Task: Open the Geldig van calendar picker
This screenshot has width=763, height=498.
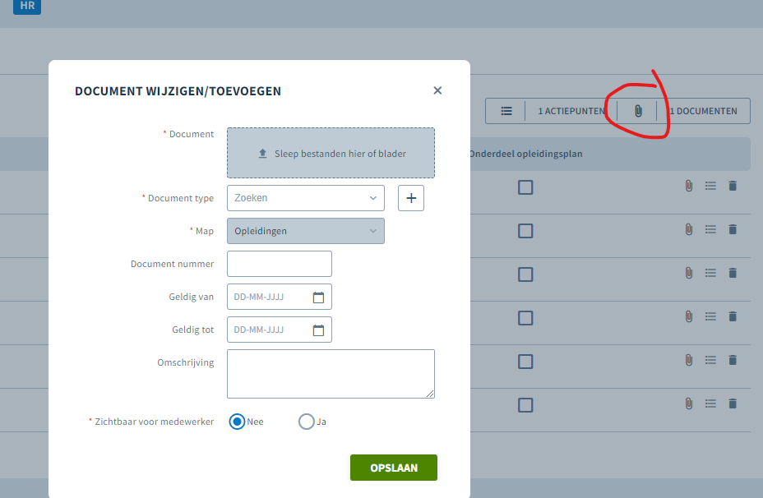Action: point(318,297)
